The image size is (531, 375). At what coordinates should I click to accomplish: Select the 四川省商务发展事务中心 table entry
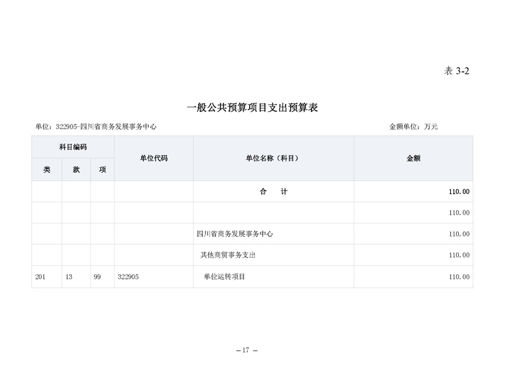point(235,234)
